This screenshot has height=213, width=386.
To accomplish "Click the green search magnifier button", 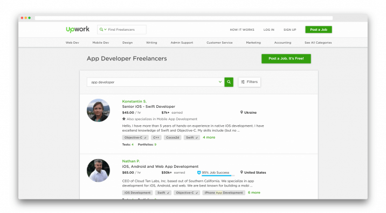I will point(229,82).
